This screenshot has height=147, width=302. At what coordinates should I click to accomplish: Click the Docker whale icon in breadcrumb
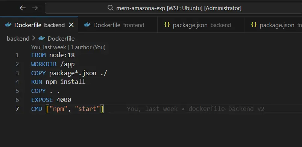[42, 38]
